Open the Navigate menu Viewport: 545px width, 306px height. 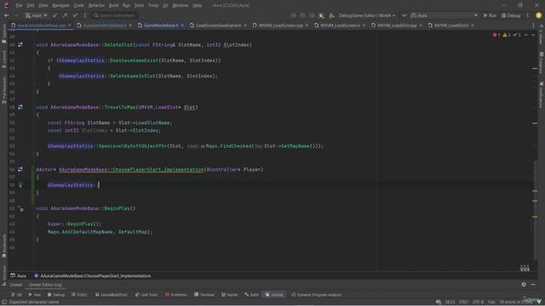[x=60, y=6]
